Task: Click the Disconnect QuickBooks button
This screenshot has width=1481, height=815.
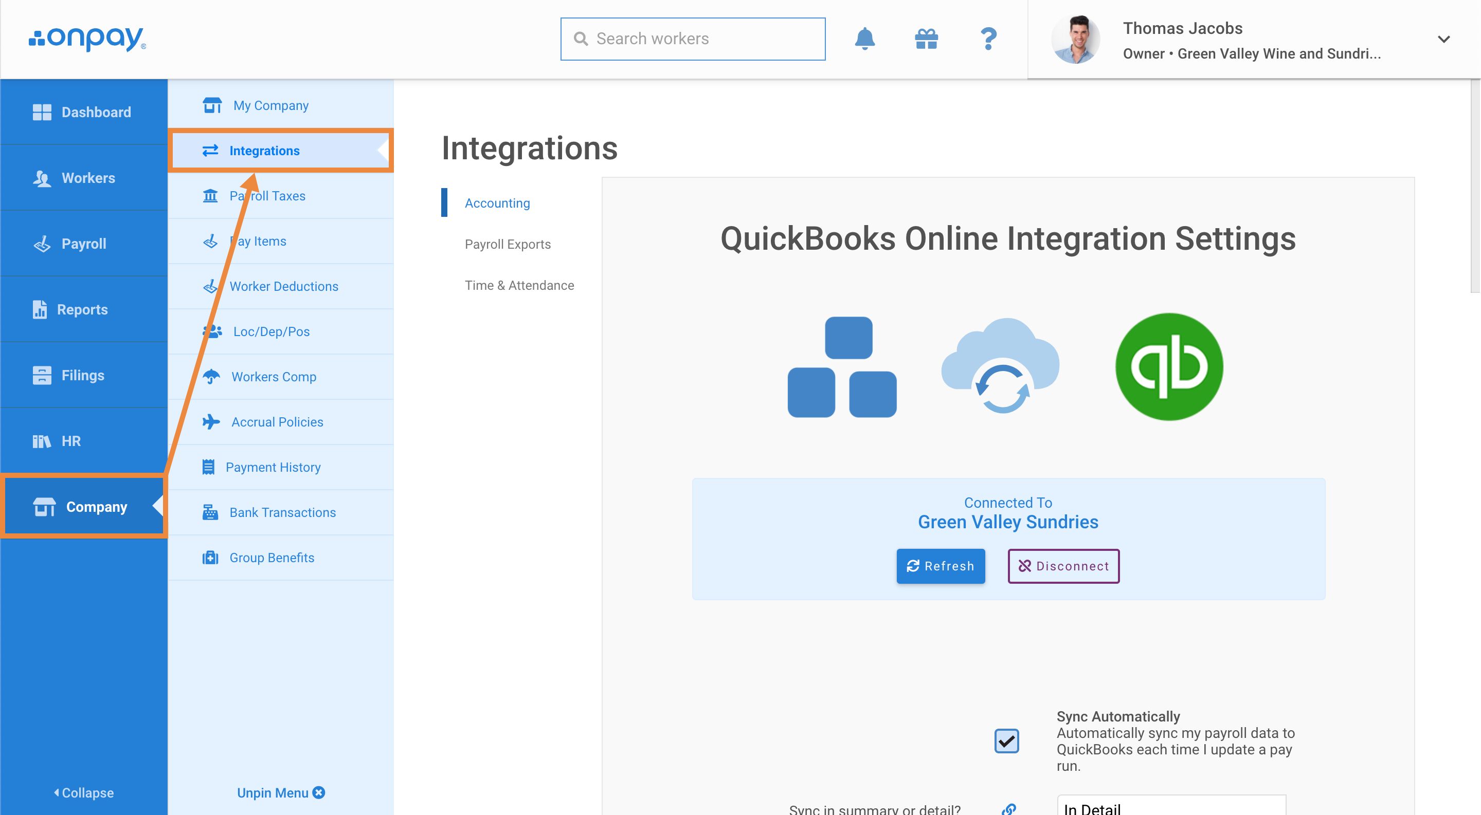Action: tap(1064, 565)
